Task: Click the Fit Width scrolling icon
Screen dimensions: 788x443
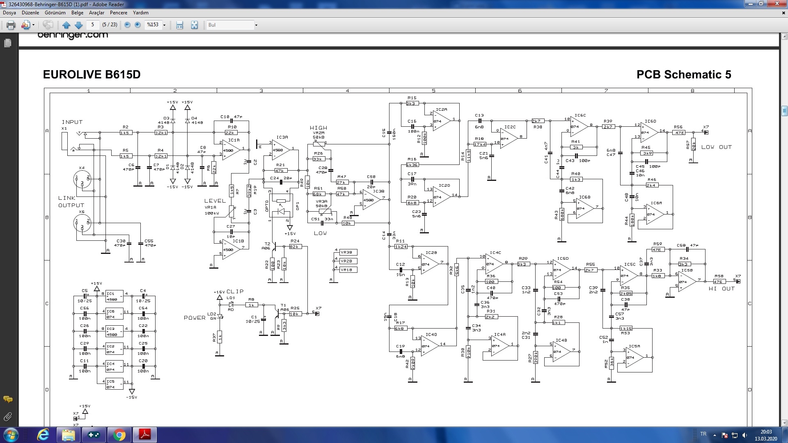Action: pos(179,25)
